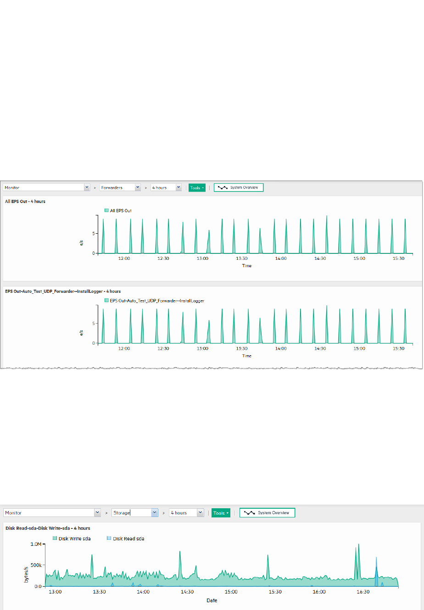Click the wave icon in Storage System Overview
424x610 pixels.
click(x=249, y=513)
